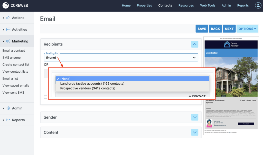263x155 pixels.
Task: Collapse the Recipients section
Action: click(194, 44)
